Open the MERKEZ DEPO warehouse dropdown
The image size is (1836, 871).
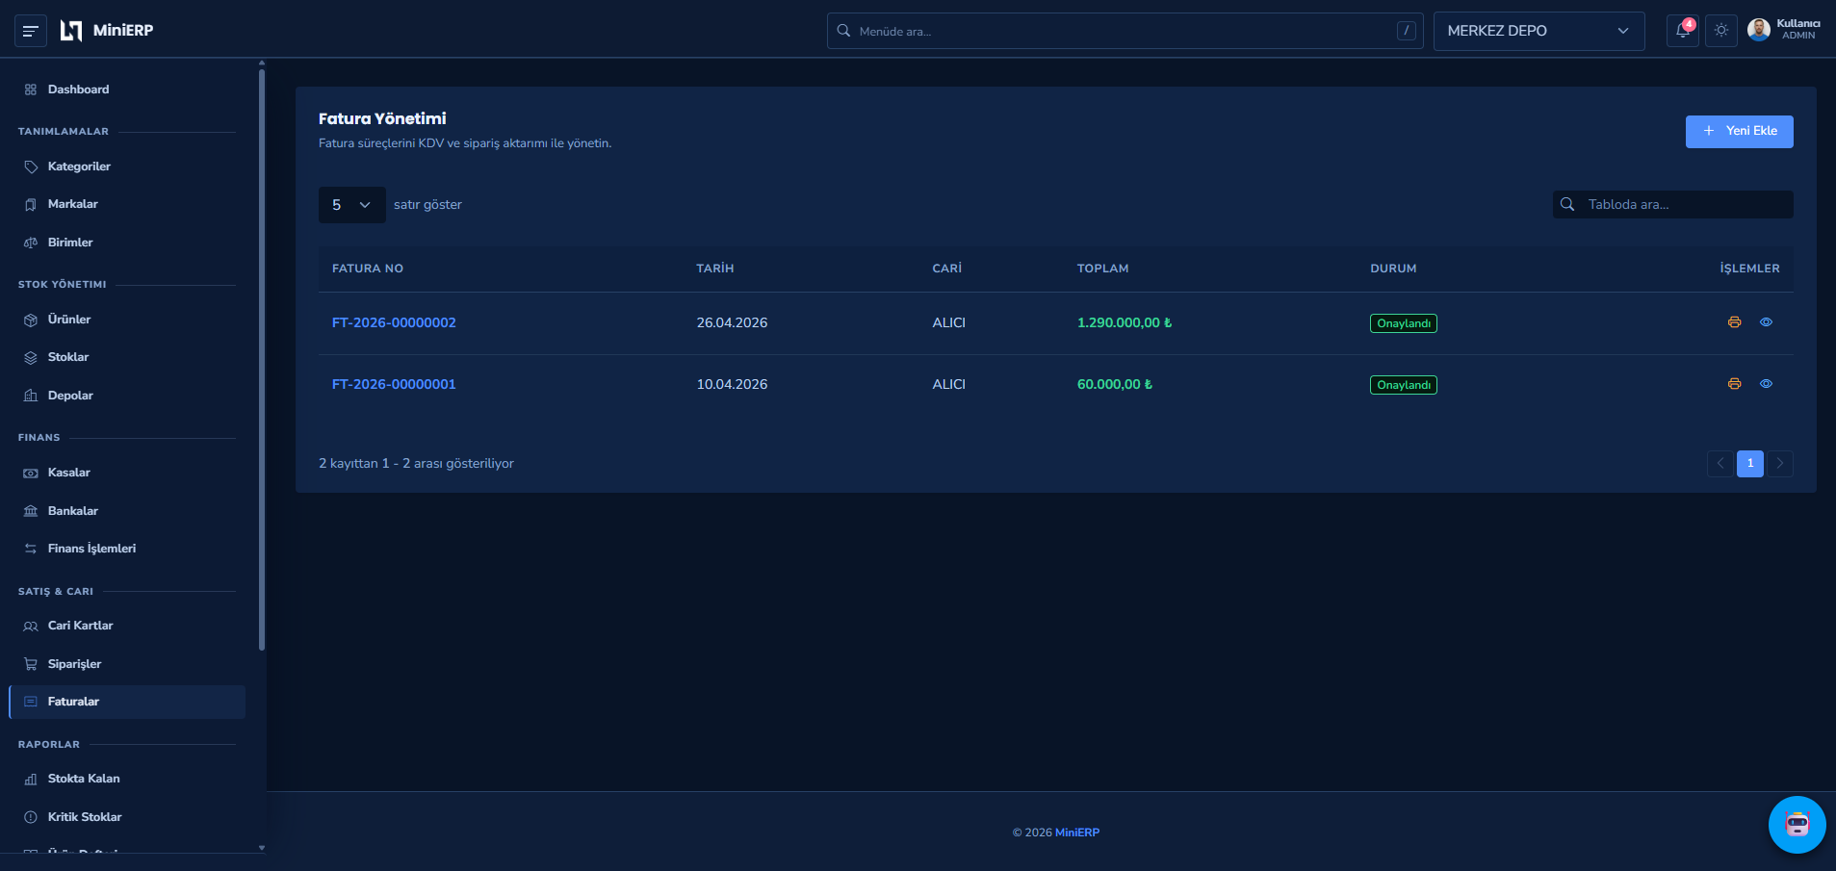pyautogui.click(x=1539, y=31)
